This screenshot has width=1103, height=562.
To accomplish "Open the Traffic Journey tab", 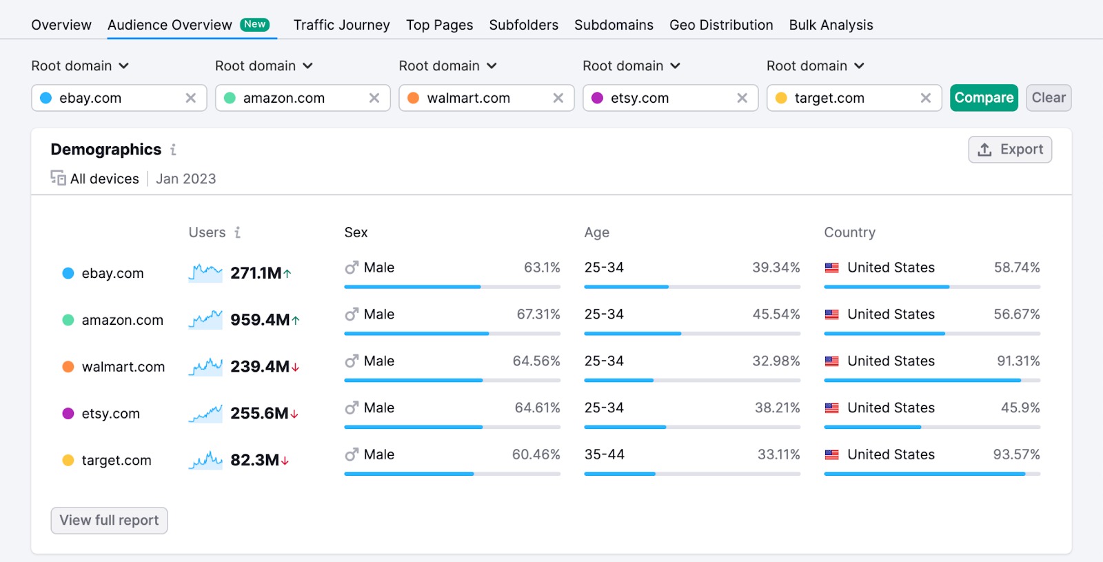I will point(341,25).
